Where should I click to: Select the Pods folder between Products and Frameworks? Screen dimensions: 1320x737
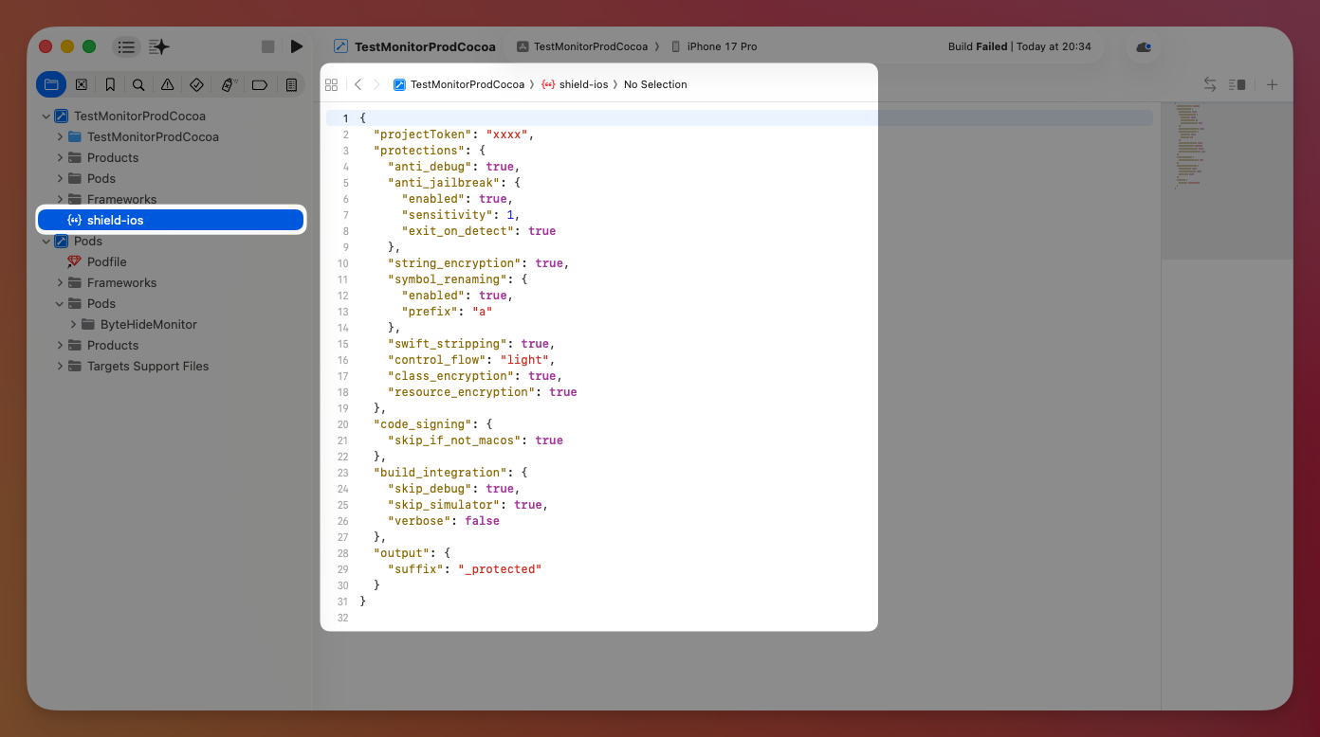(x=101, y=179)
